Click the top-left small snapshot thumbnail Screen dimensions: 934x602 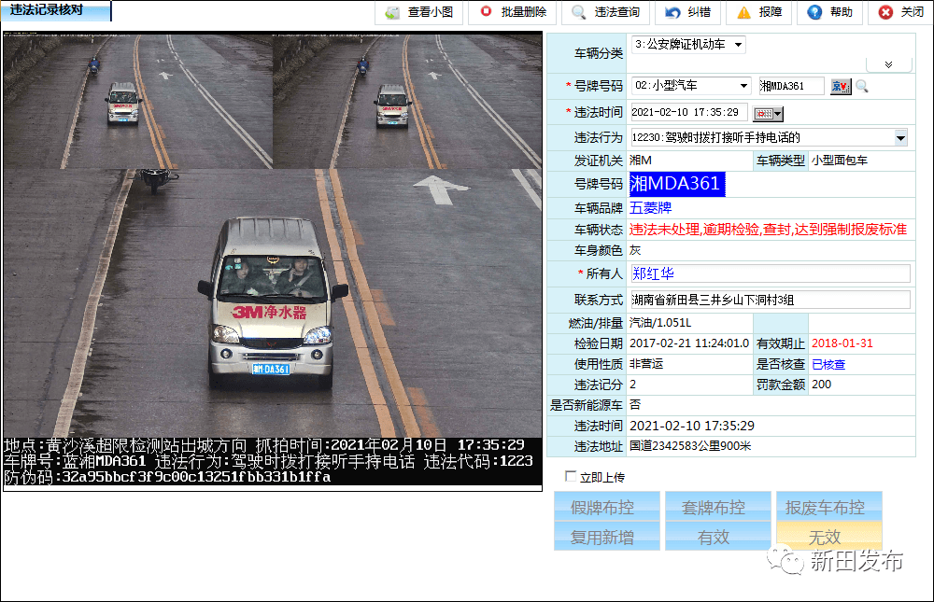137,101
